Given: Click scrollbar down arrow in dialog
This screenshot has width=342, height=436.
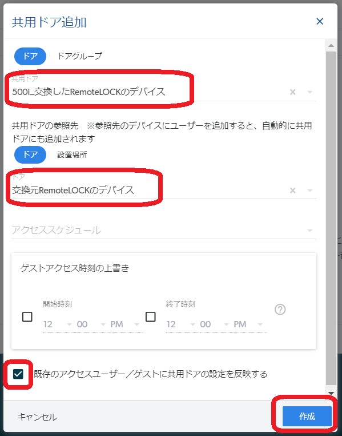Looking at the screenshot, I should pos(331,393).
